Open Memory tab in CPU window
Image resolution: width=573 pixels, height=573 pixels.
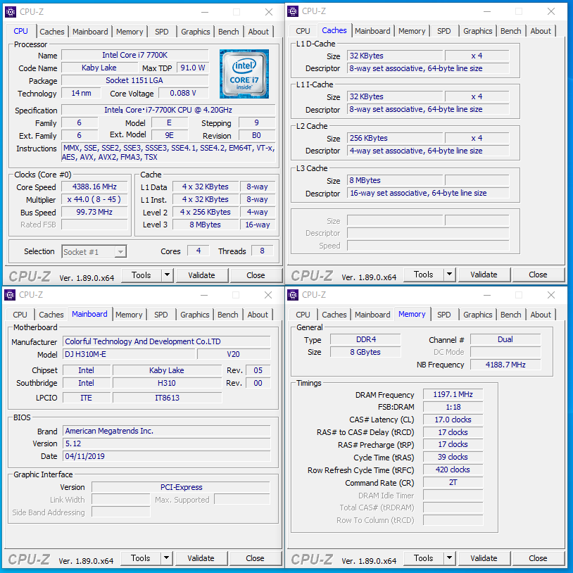(x=130, y=32)
